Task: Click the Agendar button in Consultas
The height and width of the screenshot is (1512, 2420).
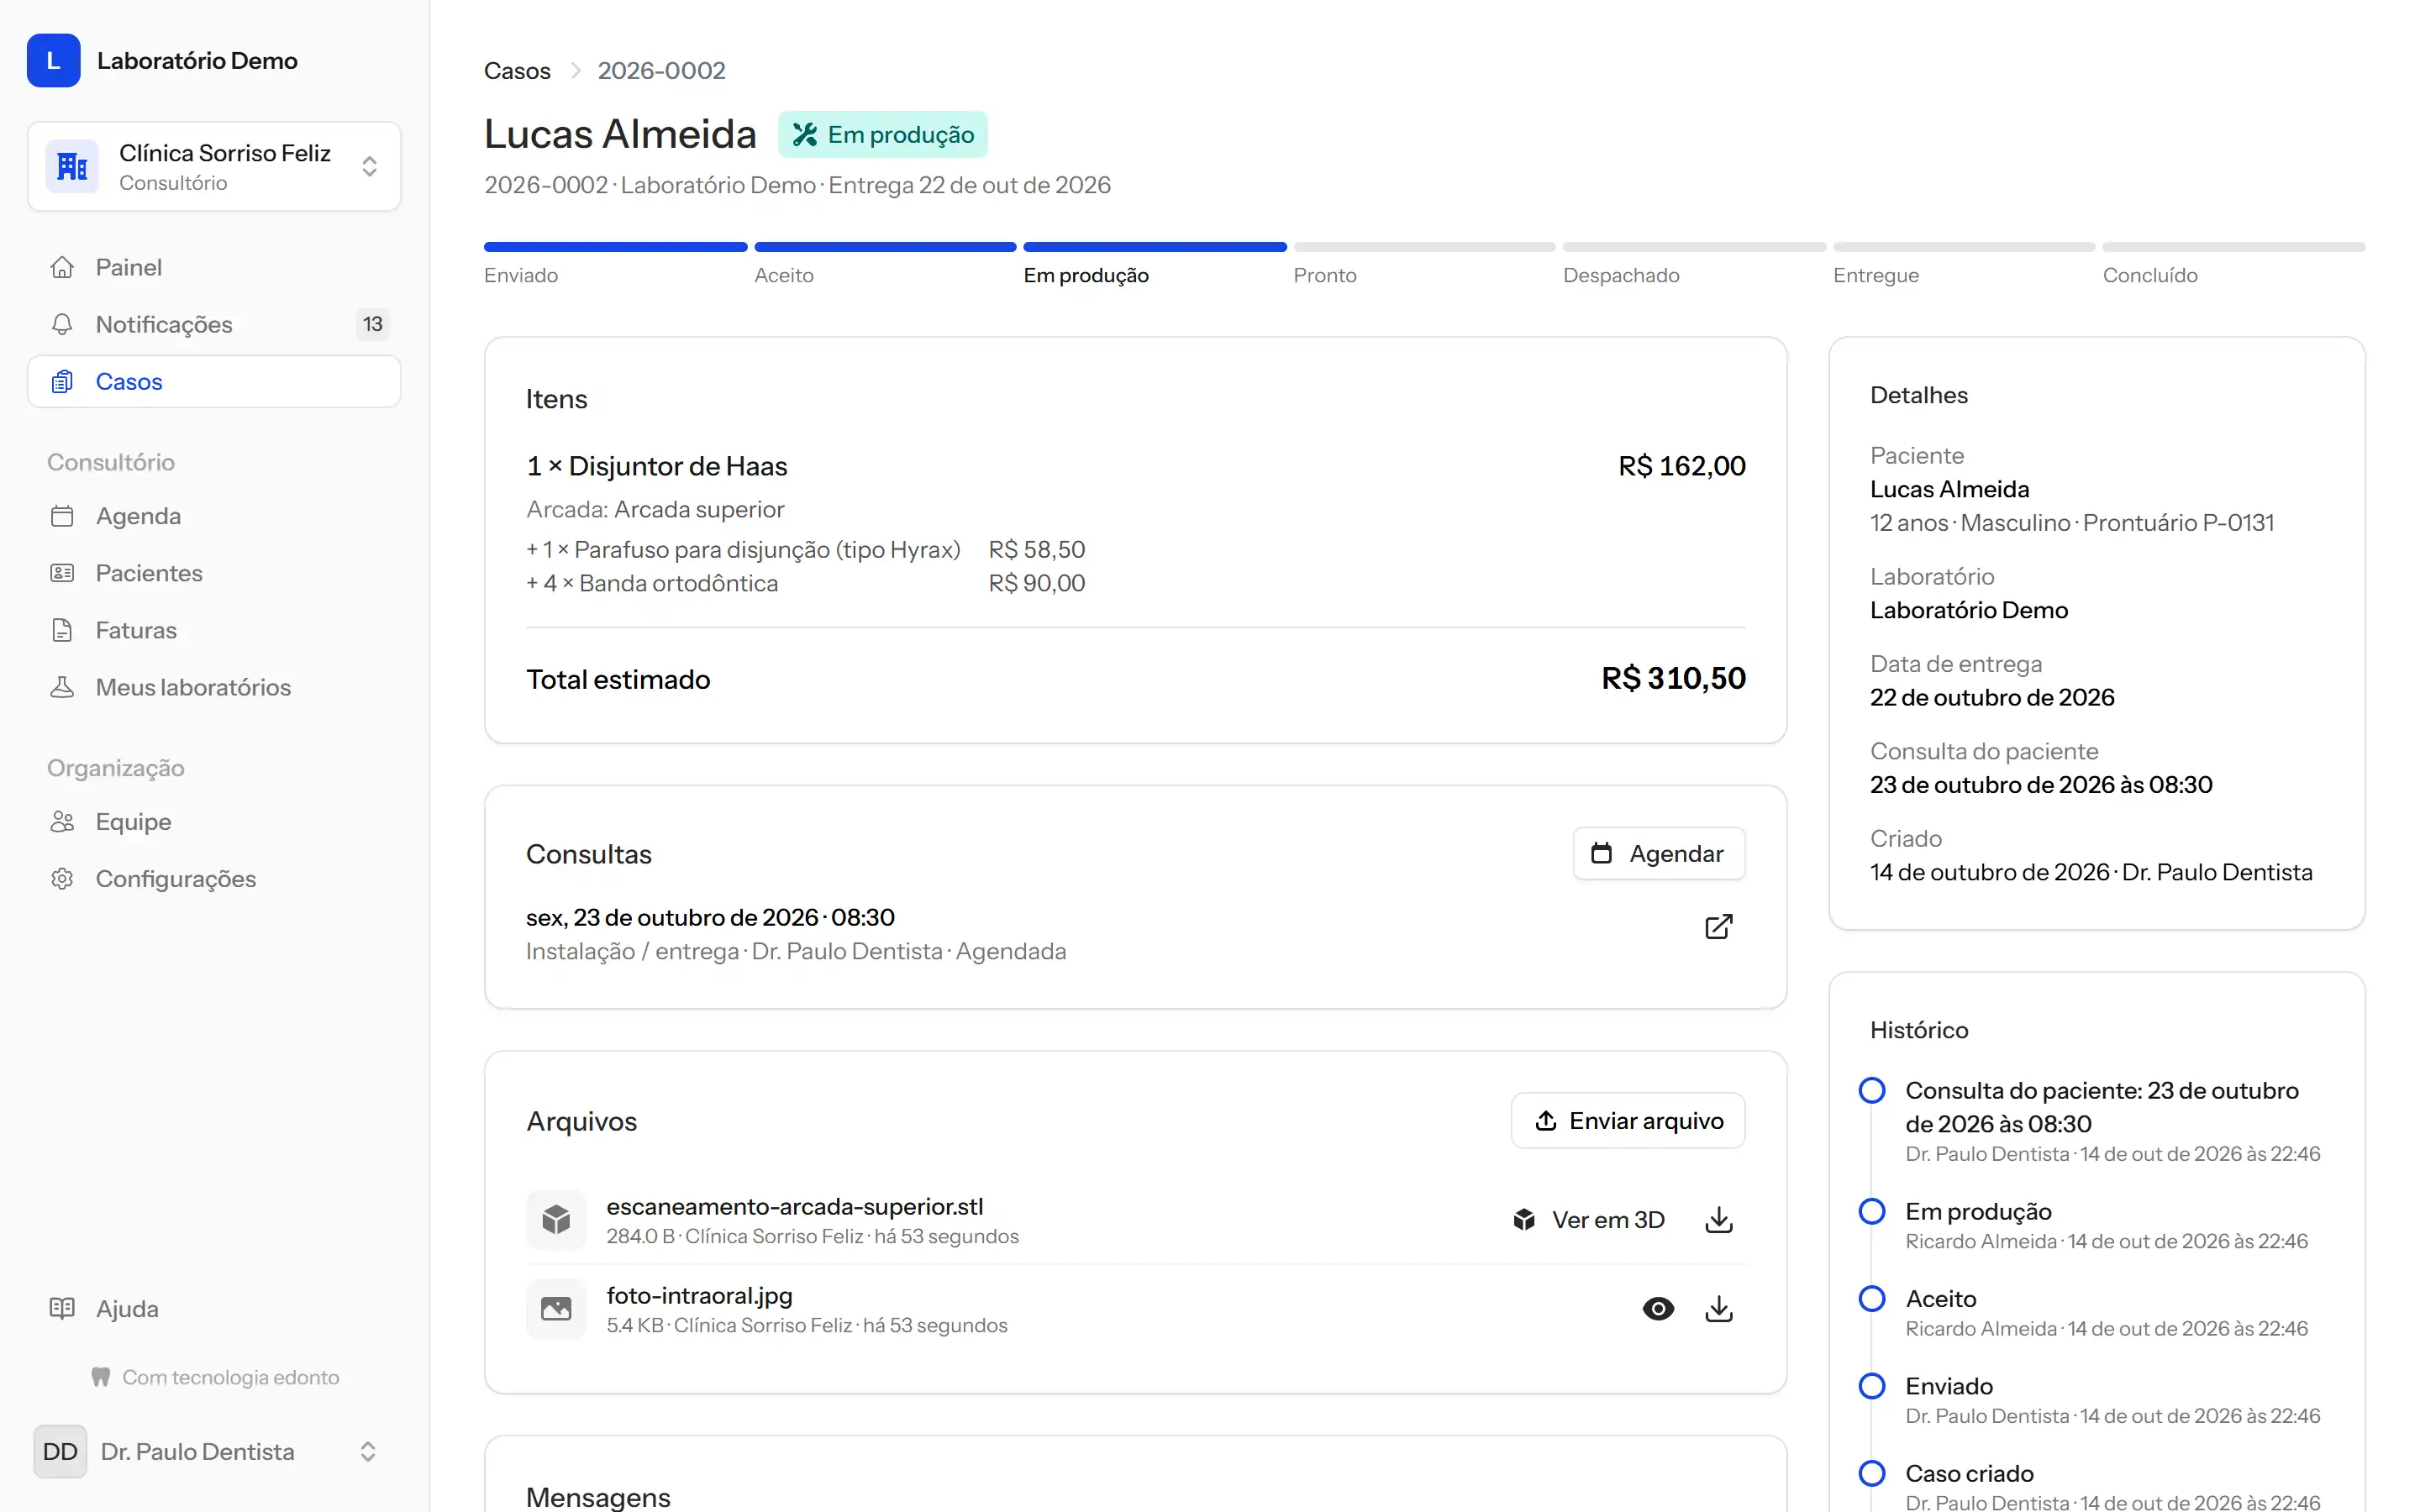Action: tap(1659, 853)
